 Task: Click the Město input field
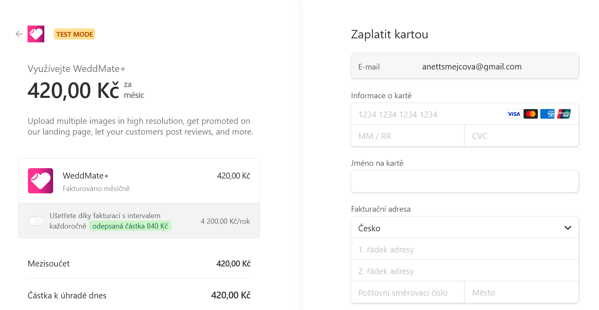[x=522, y=292]
